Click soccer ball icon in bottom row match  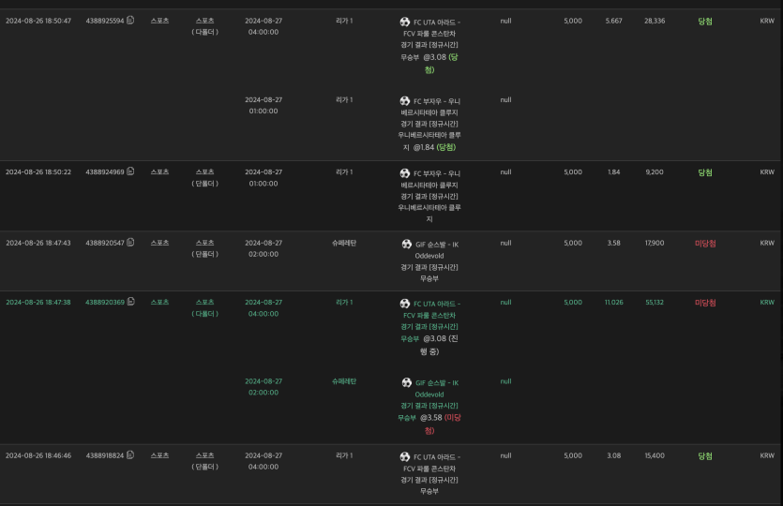click(405, 457)
